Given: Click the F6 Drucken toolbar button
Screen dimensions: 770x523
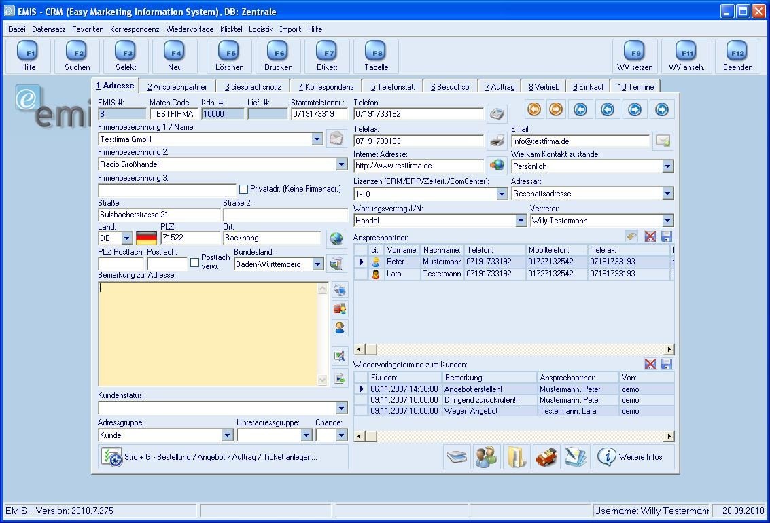Looking at the screenshot, I should (278, 56).
